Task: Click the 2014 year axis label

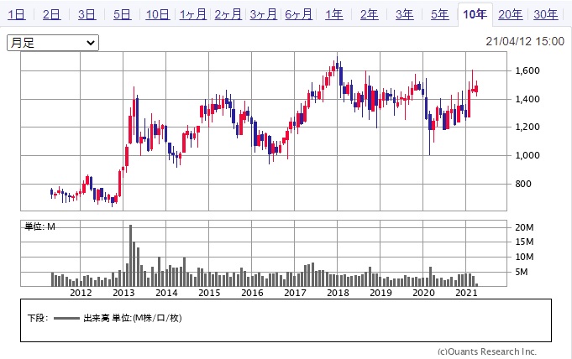Action: point(166,293)
